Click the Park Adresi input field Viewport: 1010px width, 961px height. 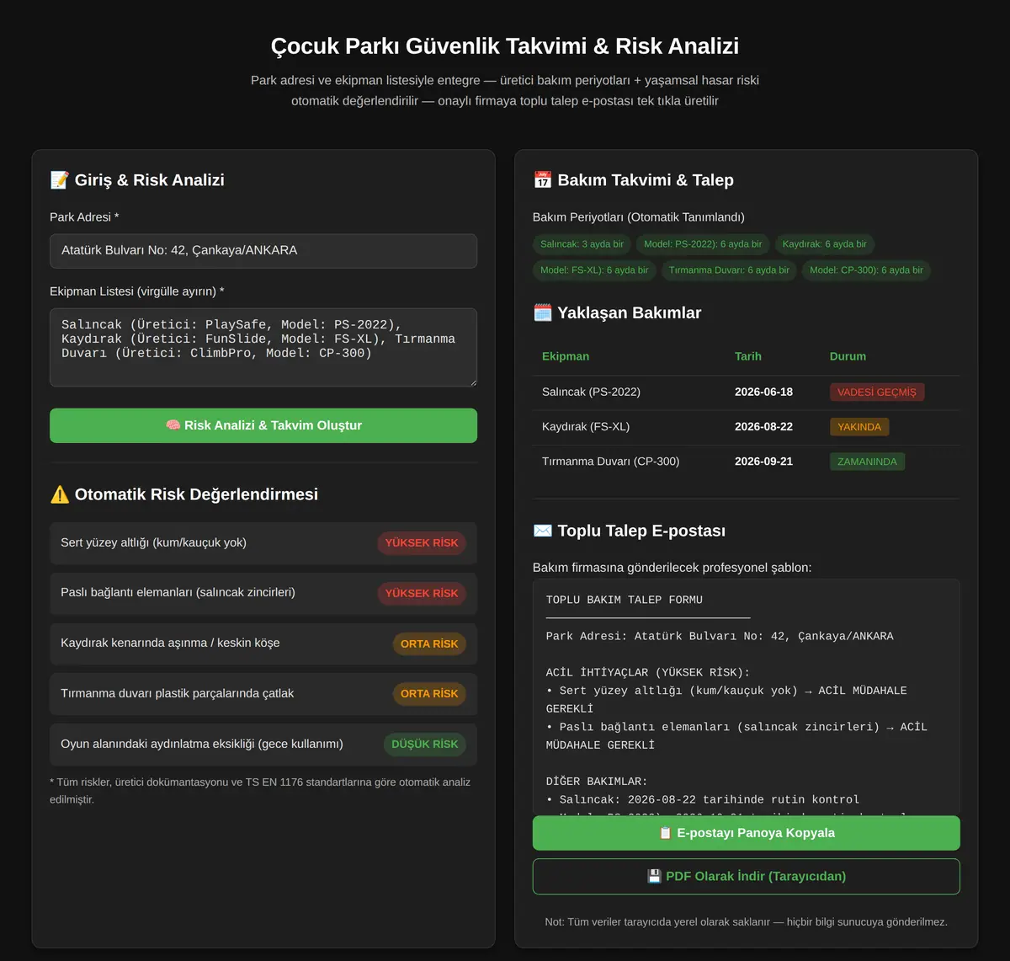263,251
